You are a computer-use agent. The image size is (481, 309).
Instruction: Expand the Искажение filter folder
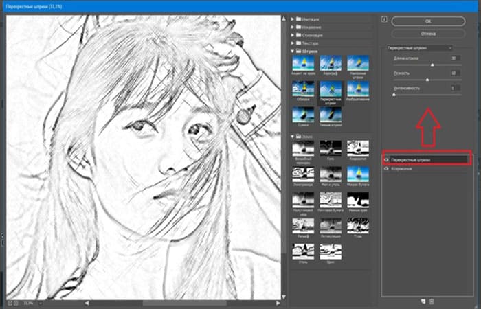[x=293, y=27]
